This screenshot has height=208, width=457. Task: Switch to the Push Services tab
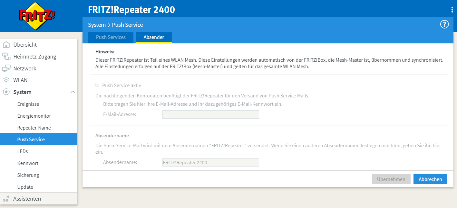click(111, 37)
